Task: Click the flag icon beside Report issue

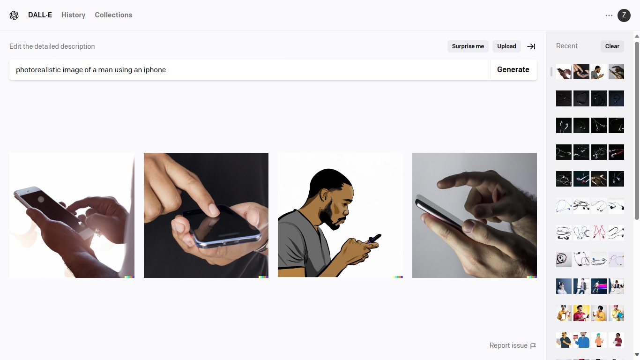Action: [533, 346]
